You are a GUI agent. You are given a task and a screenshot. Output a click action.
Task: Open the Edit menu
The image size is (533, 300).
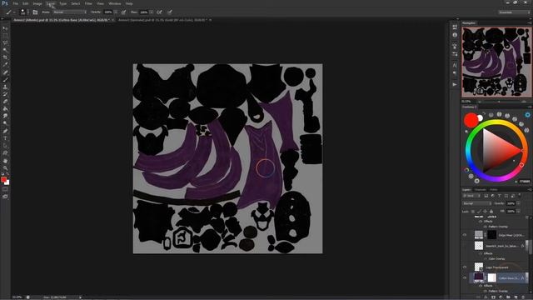tap(26, 3)
